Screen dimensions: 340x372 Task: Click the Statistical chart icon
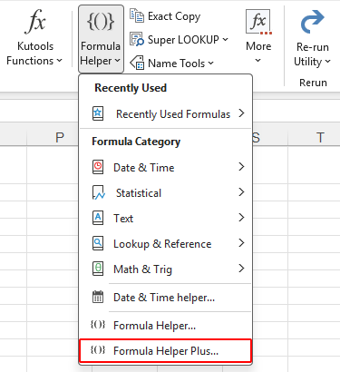pos(99,192)
